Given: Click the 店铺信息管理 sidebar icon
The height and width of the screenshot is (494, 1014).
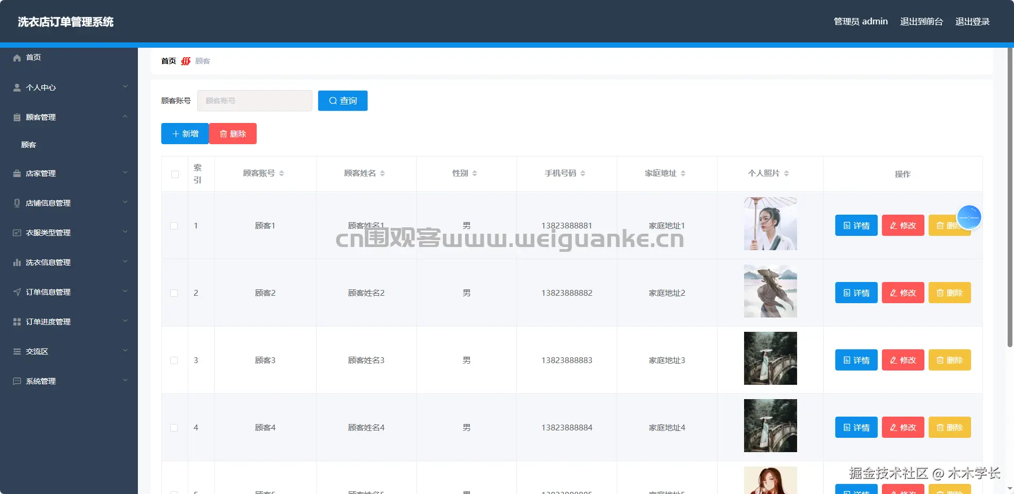Looking at the screenshot, I should [x=17, y=203].
